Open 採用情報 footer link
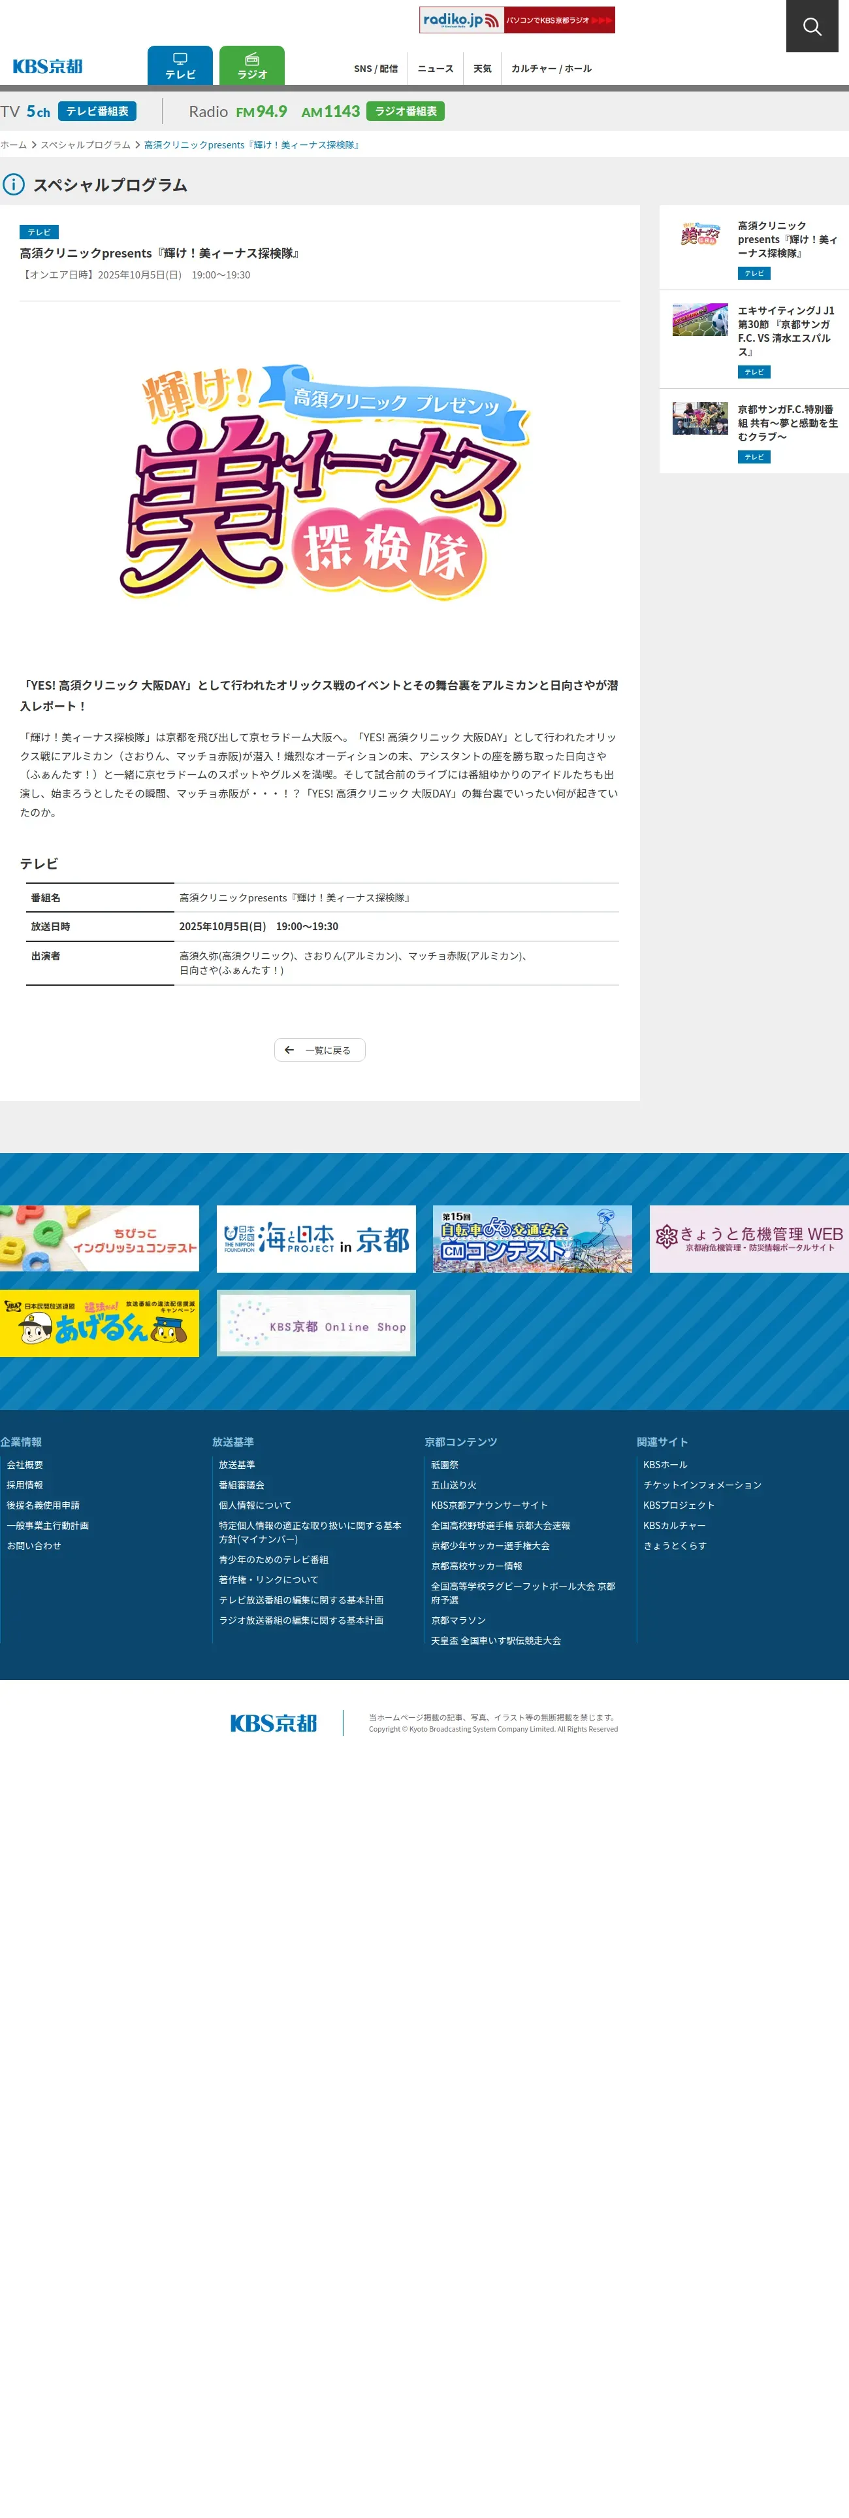The height and width of the screenshot is (2518, 849). click(25, 1486)
